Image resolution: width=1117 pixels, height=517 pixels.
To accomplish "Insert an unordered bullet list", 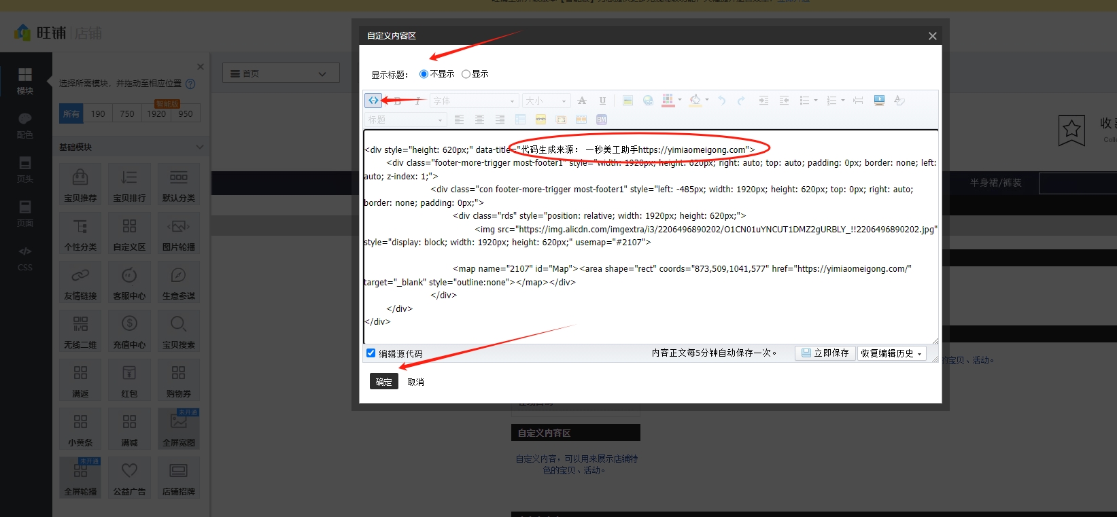I will pyautogui.click(x=804, y=101).
